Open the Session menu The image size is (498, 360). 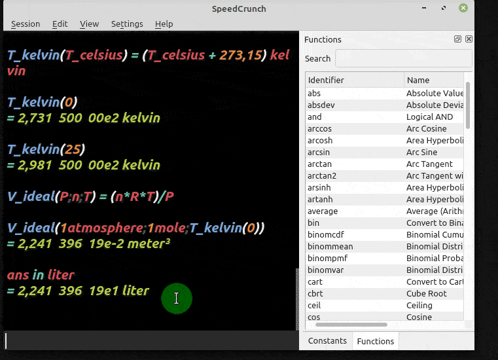pyautogui.click(x=26, y=24)
